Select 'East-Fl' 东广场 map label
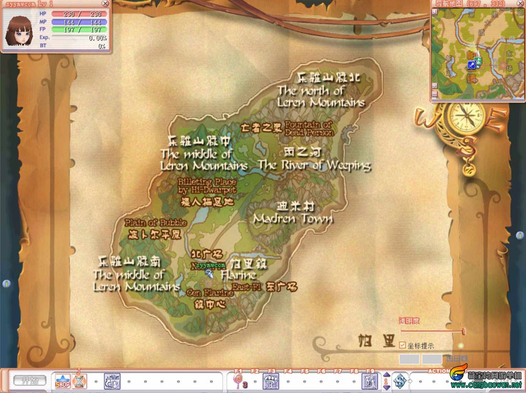 [x=265, y=287]
